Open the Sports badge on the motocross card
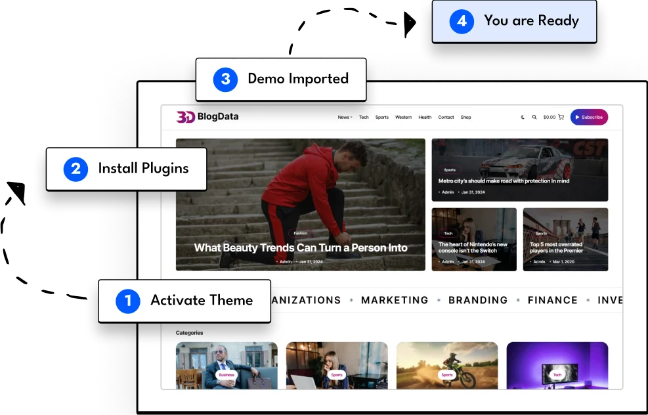 coord(446,375)
